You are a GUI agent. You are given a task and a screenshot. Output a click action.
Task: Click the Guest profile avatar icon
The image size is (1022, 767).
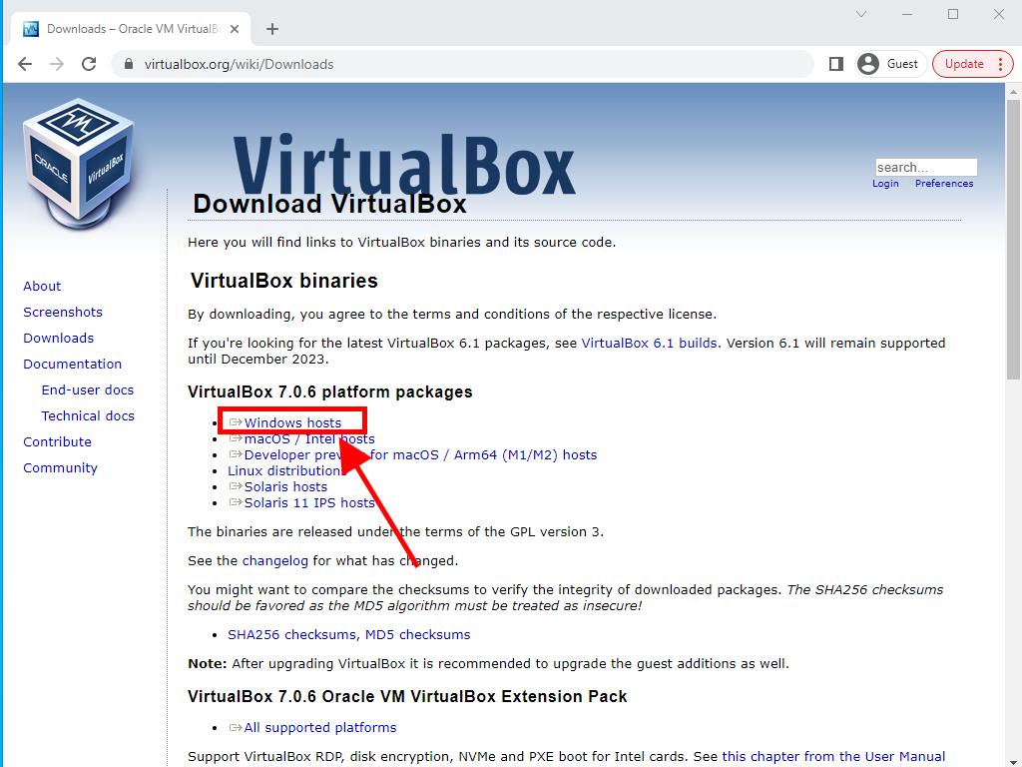868,64
